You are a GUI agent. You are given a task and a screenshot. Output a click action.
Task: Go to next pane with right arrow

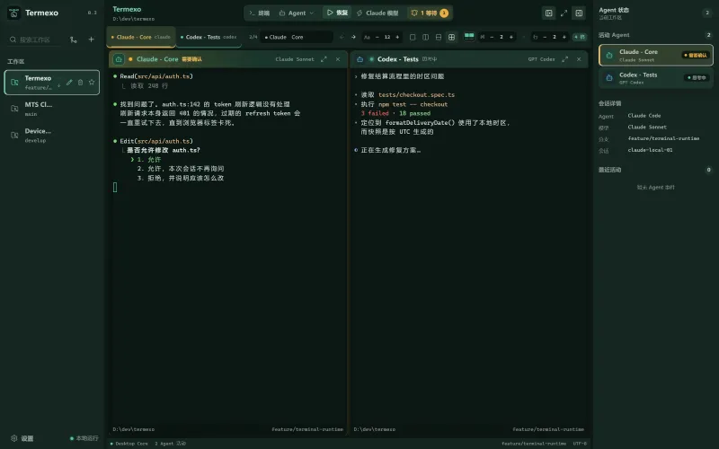pyautogui.click(x=353, y=37)
